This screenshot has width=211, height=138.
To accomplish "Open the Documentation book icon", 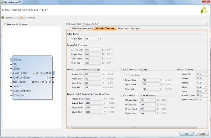I will (x=3, y=17).
